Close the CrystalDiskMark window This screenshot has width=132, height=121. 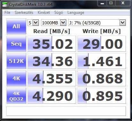point(123,3)
